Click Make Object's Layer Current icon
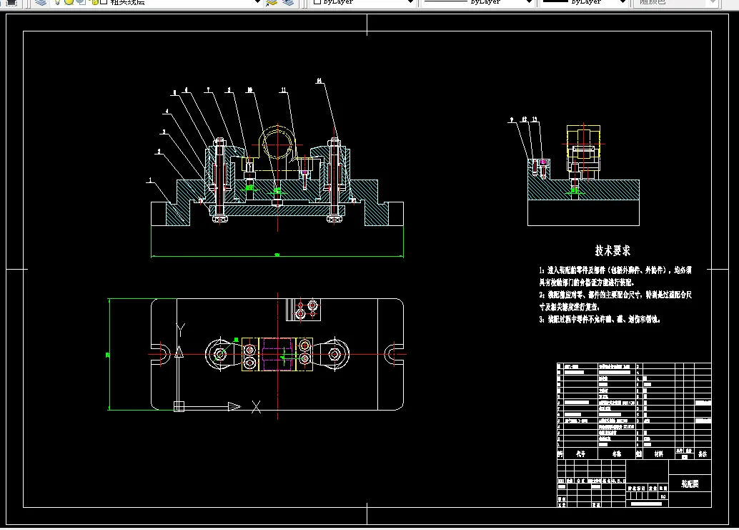Image resolution: width=739 pixels, height=530 pixels. coord(272,2)
